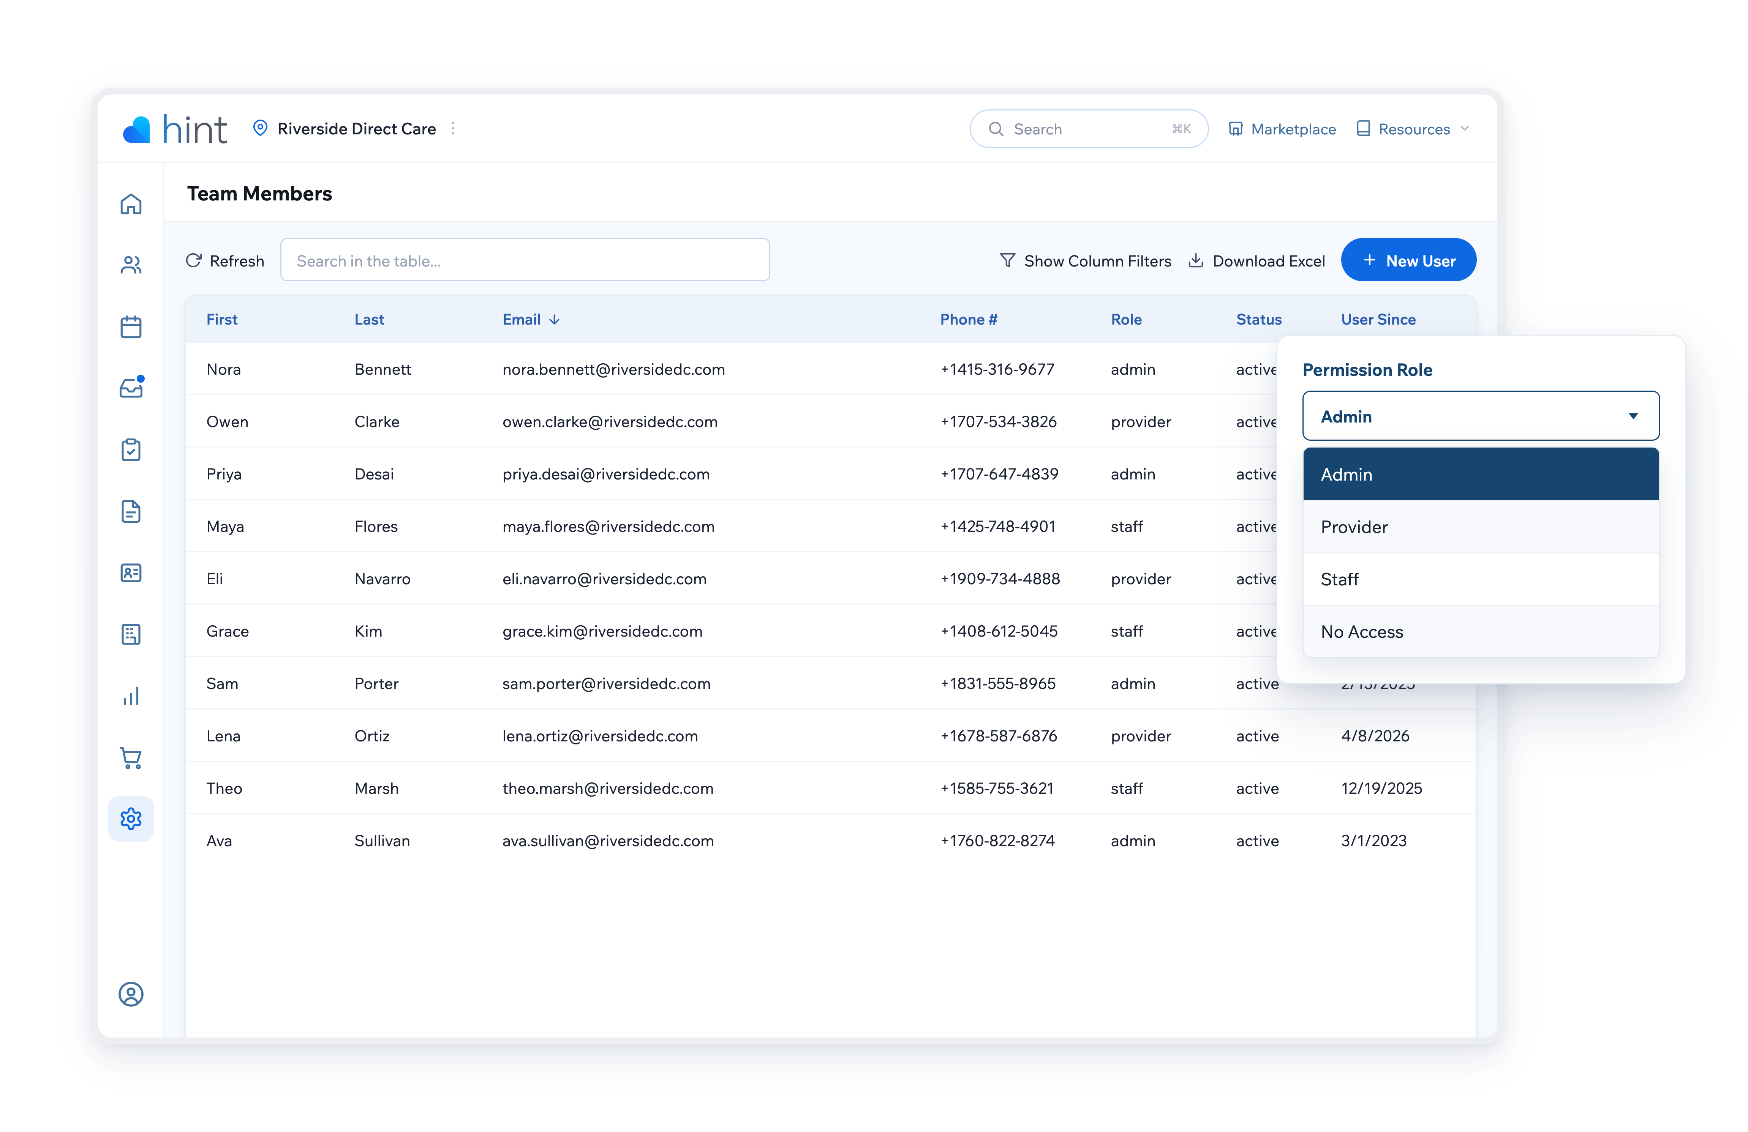Open the user profile avatar icon

click(x=131, y=994)
